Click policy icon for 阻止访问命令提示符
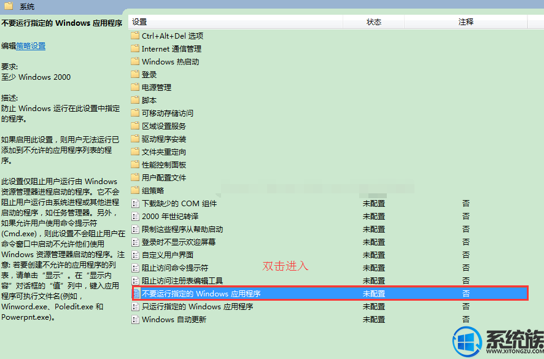Screen dimensions: 544x359 [135, 268]
